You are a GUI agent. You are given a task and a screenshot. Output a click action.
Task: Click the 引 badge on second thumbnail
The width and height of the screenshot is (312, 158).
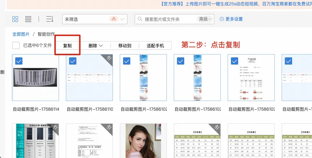click(x=109, y=58)
